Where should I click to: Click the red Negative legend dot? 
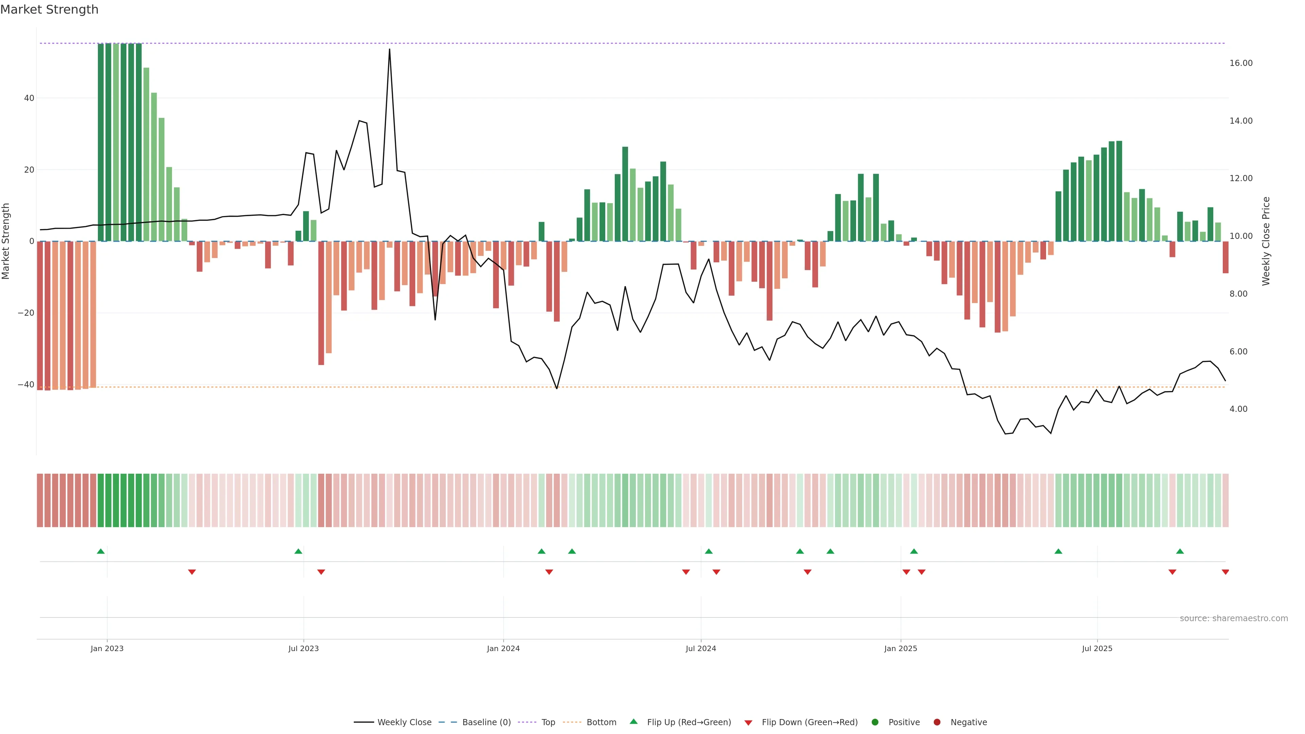937,722
